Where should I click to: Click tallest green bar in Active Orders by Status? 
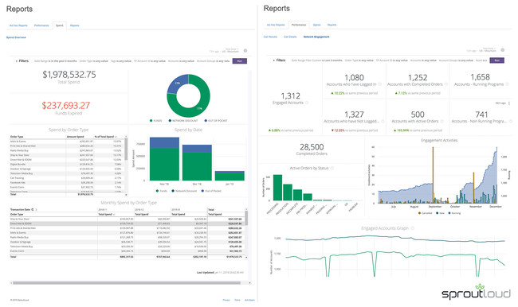[x=278, y=188]
